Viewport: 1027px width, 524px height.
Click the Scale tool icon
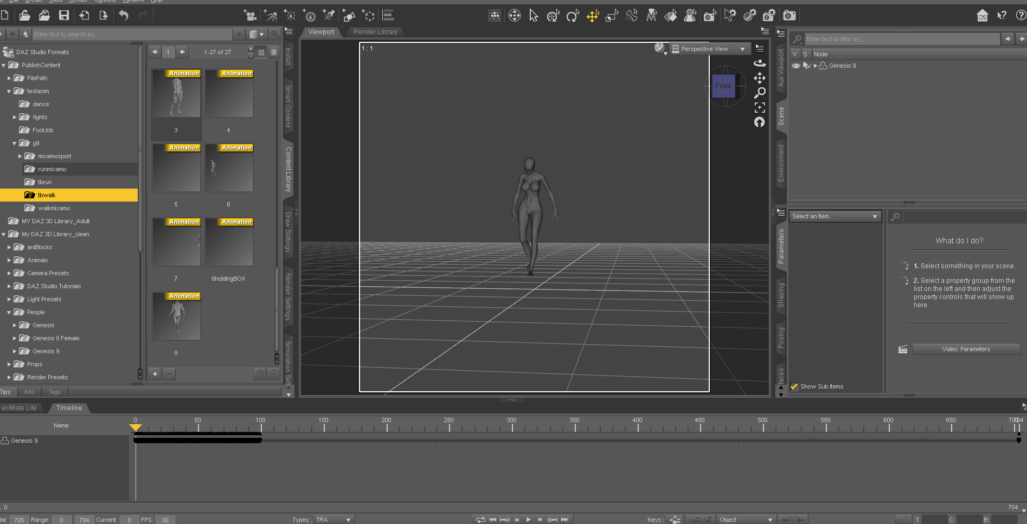click(x=612, y=16)
